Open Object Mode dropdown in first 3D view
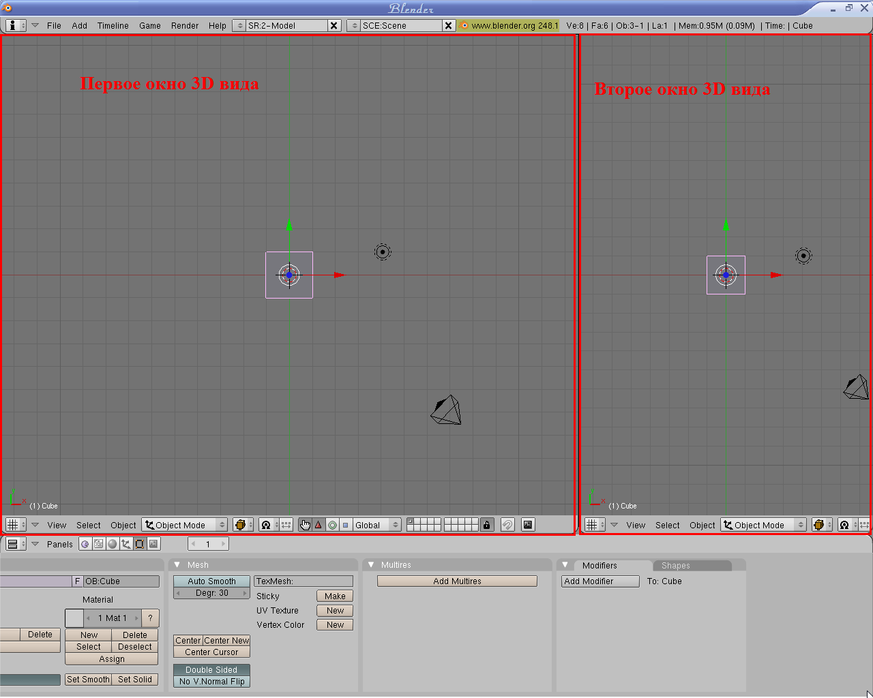Image resolution: width=873 pixels, height=698 pixels. pyautogui.click(x=185, y=525)
